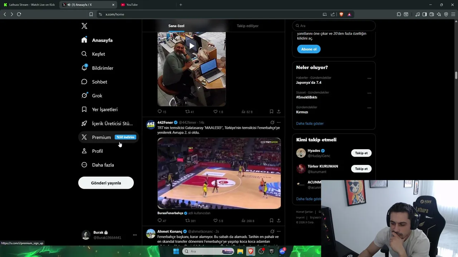
Task: Bookmark the 442Fener post
Action: pos(272,221)
